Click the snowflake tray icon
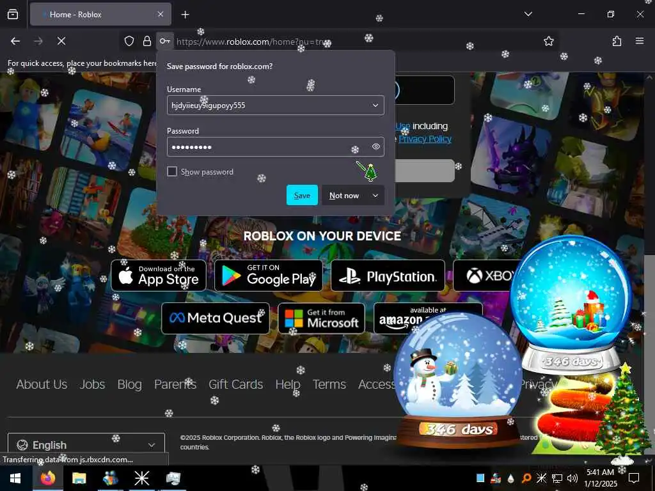 pyautogui.click(x=541, y=478)
